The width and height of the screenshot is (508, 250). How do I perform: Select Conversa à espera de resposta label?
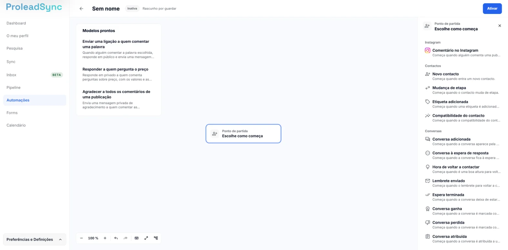460,153
